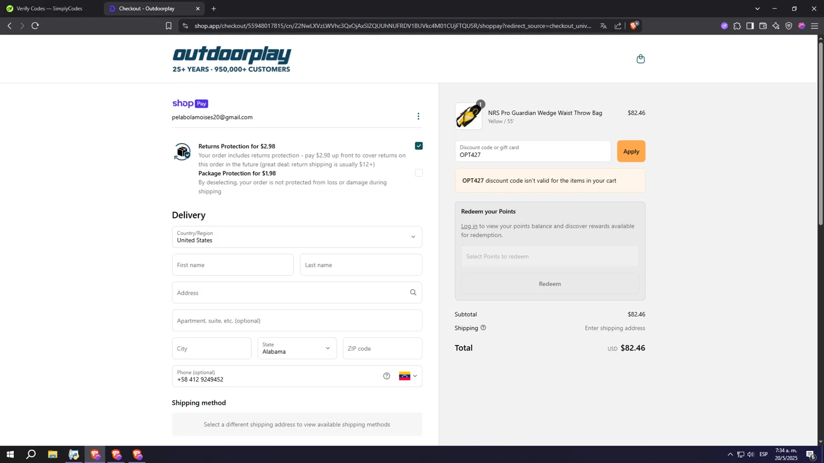This screenshot has width=824, height=463.
Task: Toggle the browser sidebar panel icon
Action: coord(750,26)
